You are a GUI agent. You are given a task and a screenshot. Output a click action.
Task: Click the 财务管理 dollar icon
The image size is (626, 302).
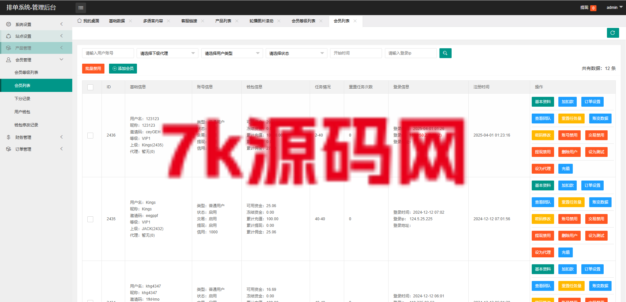pos(9,137)
